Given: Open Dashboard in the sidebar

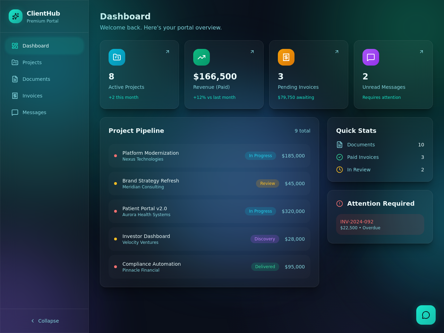Looking at the screenshot, I should [x=44, y=46].
